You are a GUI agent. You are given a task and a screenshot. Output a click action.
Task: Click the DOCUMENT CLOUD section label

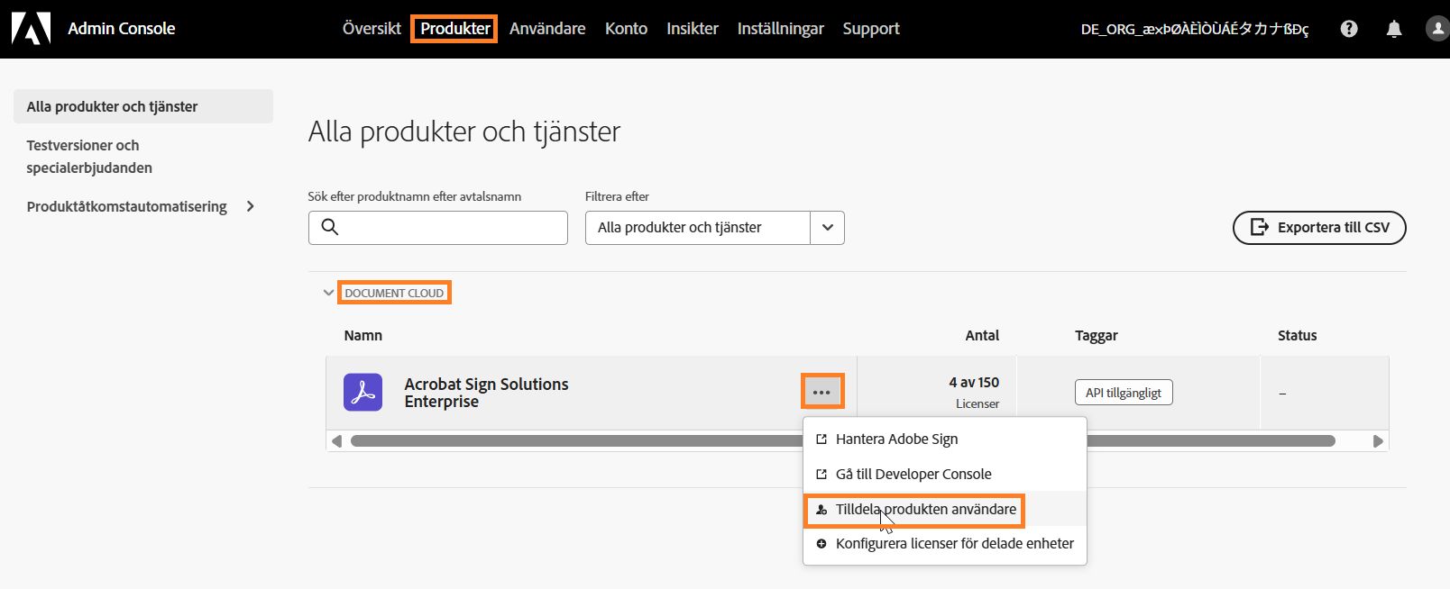click(x=394, y=293)
